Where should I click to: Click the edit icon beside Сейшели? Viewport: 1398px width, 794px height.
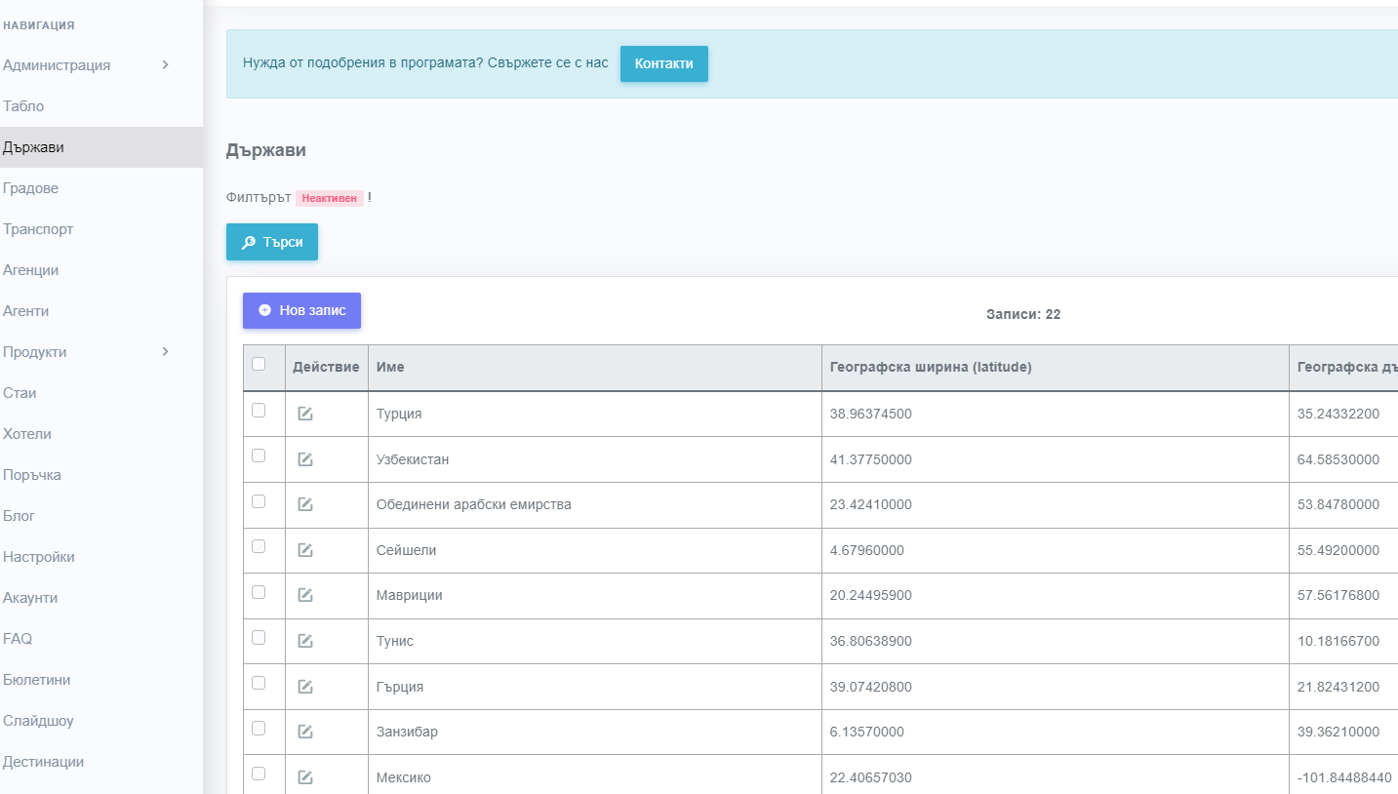[305, 550]
